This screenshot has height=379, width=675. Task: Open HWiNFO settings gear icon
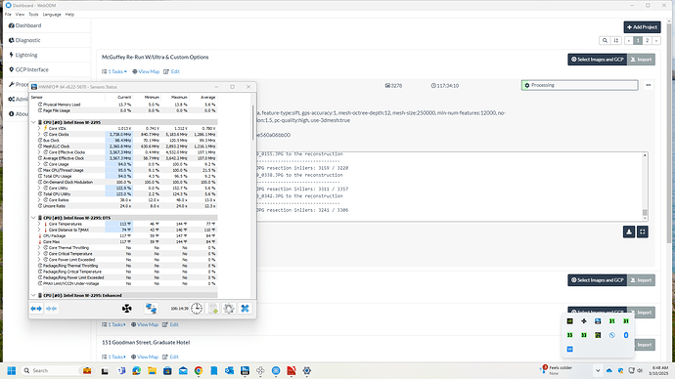(x=229, y=309)
